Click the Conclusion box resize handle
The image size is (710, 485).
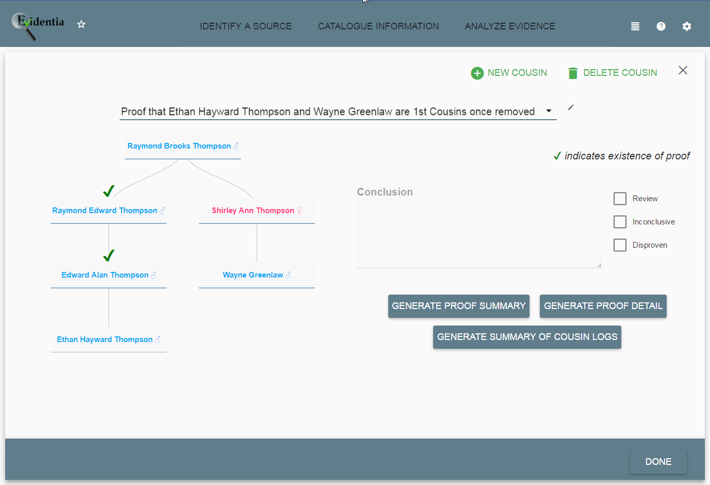tap(599, 265)
